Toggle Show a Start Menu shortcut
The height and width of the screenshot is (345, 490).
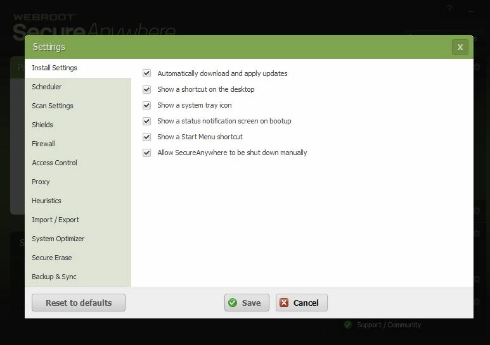pyautogui.click(x=146, y=137)
